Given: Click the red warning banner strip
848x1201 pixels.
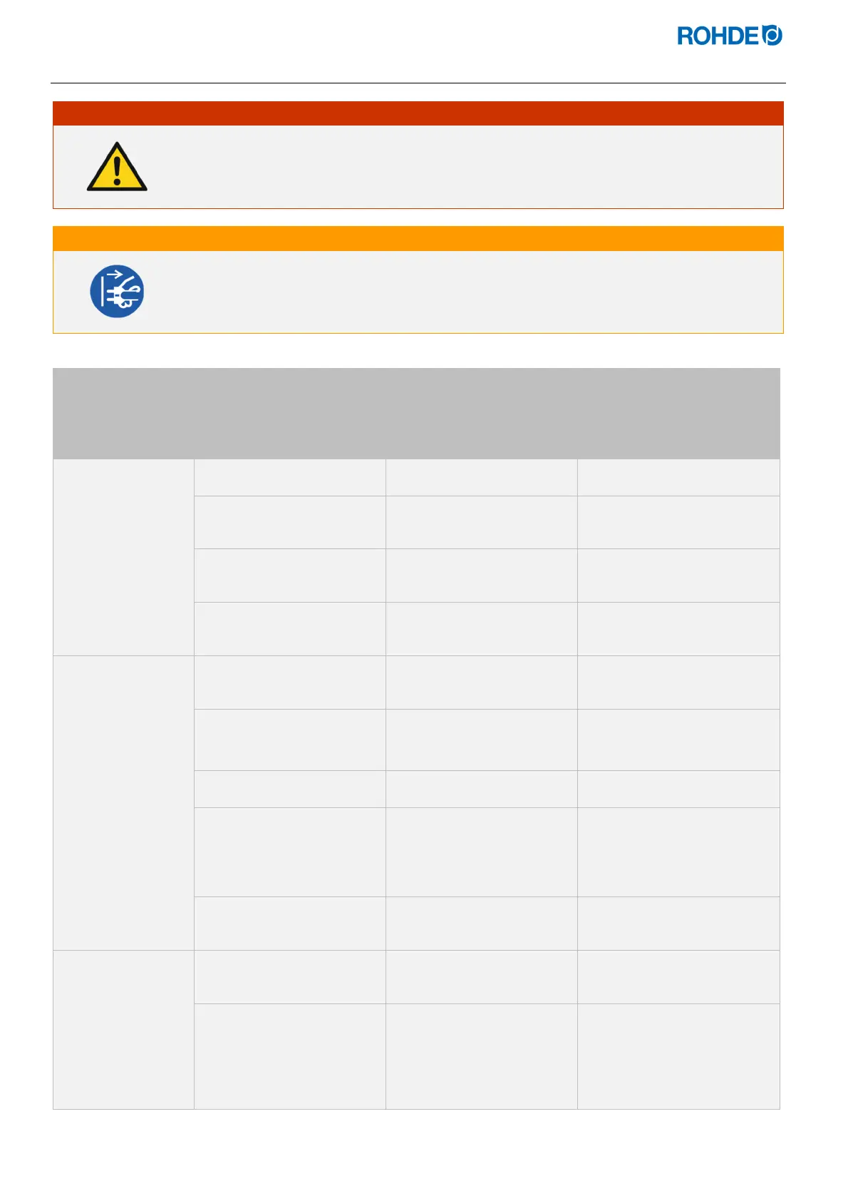Looking at the screenshot, I should pos(418,113).
